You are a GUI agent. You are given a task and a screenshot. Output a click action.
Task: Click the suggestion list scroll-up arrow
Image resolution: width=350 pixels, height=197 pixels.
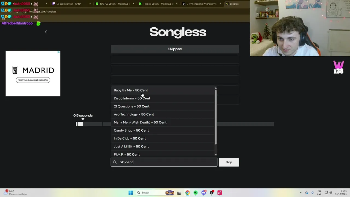(216, 88)
